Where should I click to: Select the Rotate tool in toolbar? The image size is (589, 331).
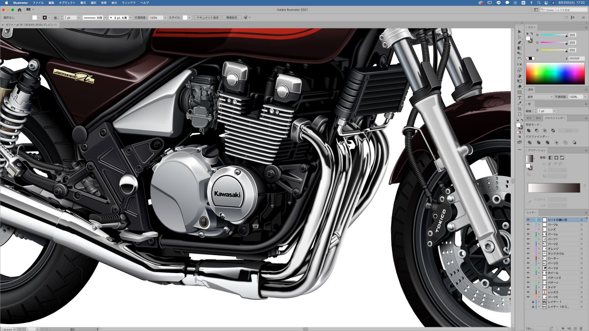(519, 58)
